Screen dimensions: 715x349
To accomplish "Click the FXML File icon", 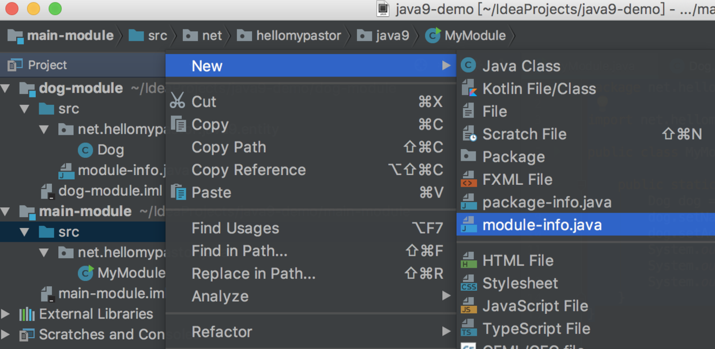I will (469, 180).
